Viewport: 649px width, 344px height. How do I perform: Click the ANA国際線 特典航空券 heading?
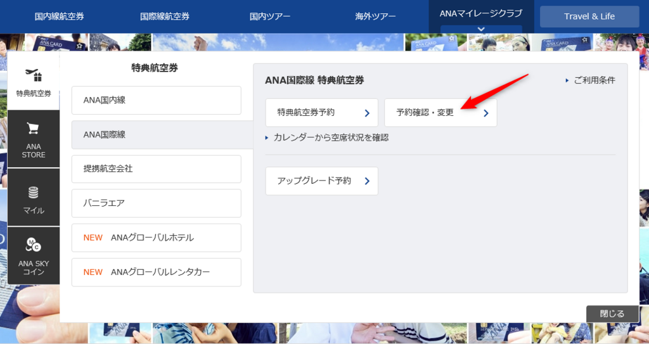coord(314,80)
